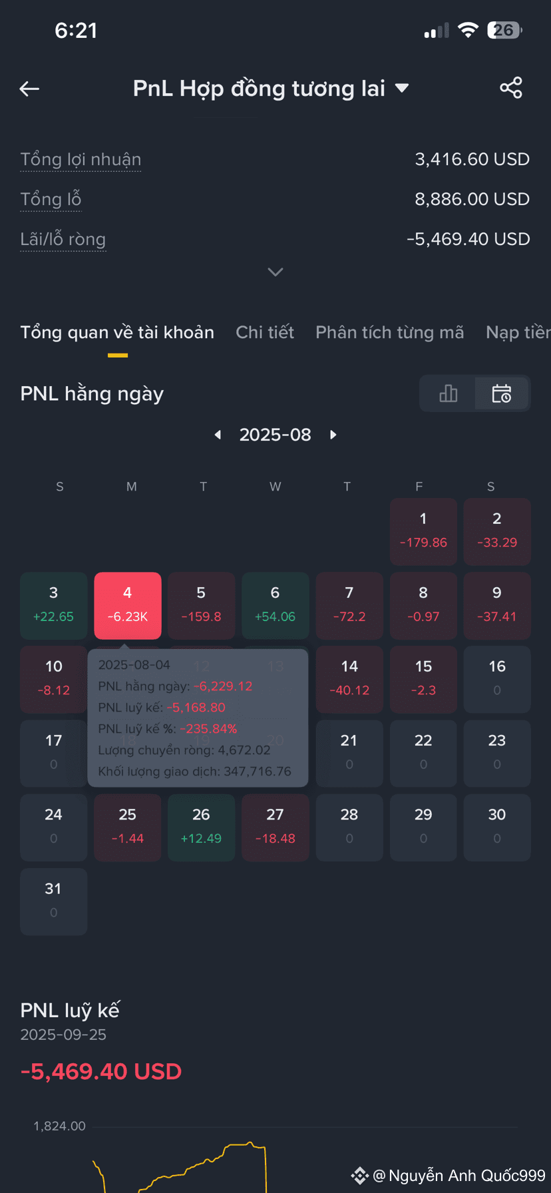Tap the Lãi/lỗ ròng label
This screenshot has height=1193, width=551.
click(x=63, y=239)
